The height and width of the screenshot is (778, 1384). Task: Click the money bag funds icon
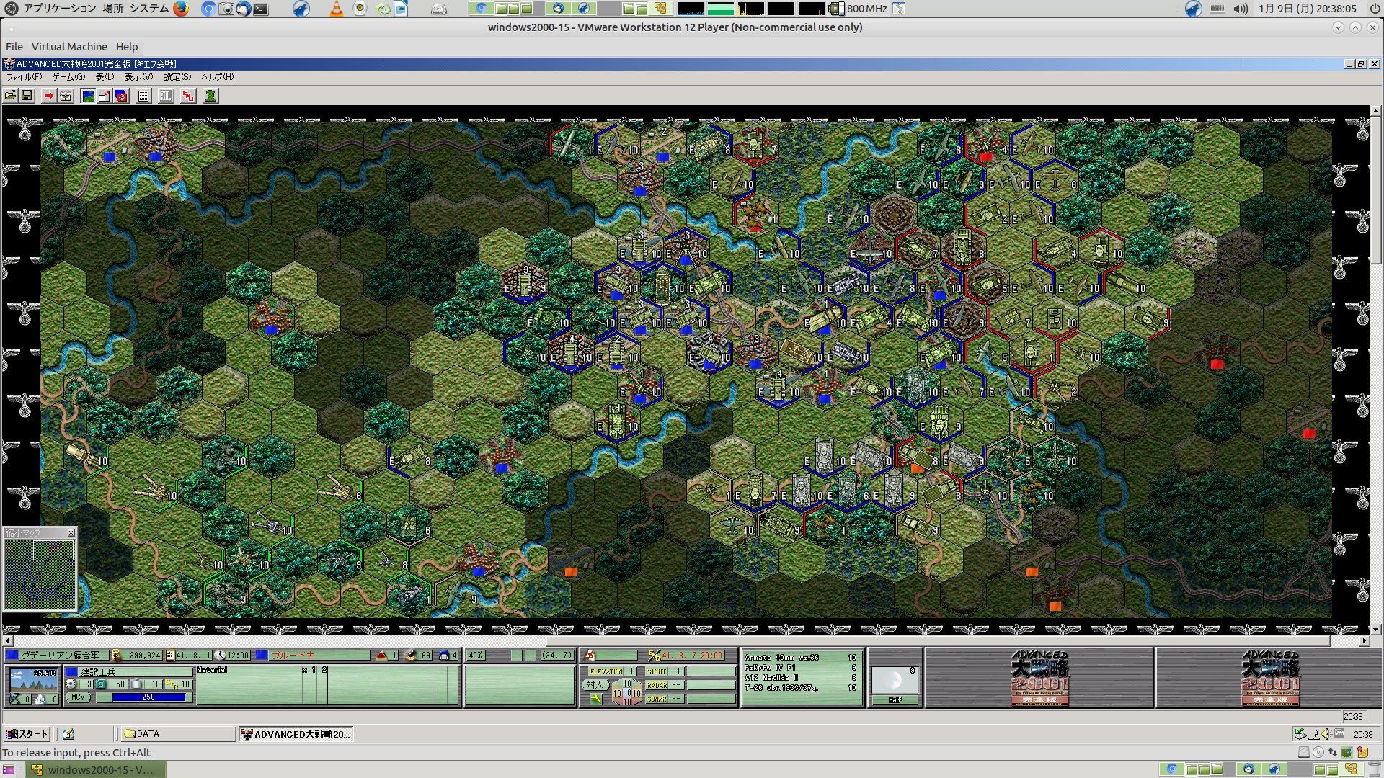click(116, 656)
